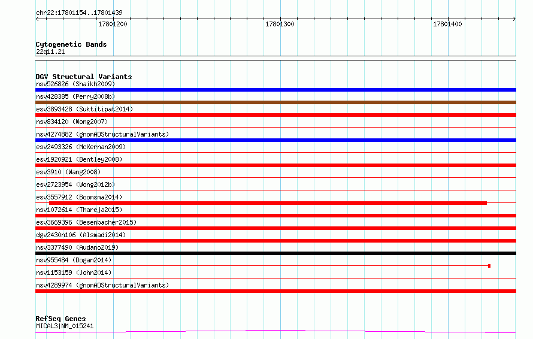Click the blue bar for nsv4274882 gnomAD variant

pyautogui.click(x=275, y=140)
